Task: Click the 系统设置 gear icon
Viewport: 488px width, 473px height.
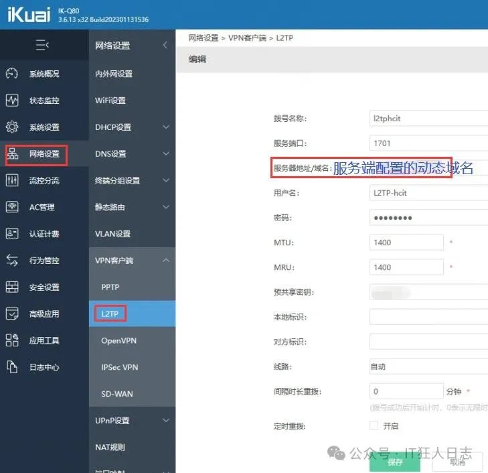Action: coord(12,127)
